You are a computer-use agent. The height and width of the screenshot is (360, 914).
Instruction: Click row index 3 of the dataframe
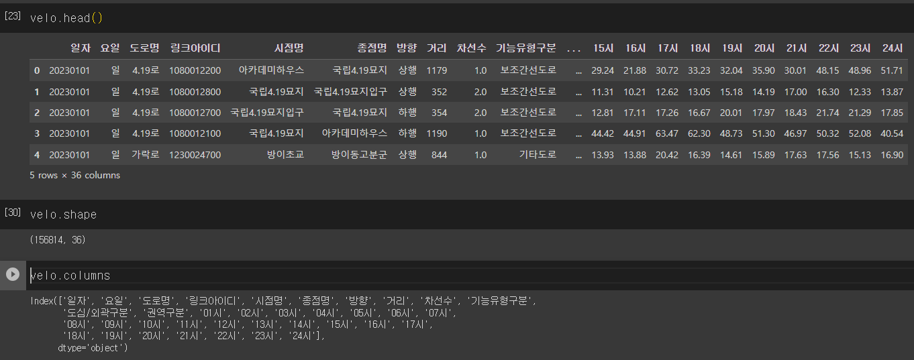(x=37, y=133)
